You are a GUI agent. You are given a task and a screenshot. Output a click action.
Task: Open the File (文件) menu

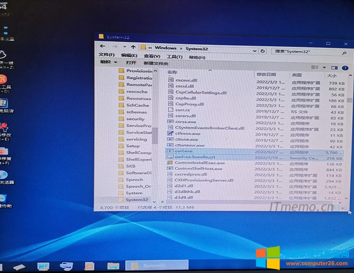point(106,56)
